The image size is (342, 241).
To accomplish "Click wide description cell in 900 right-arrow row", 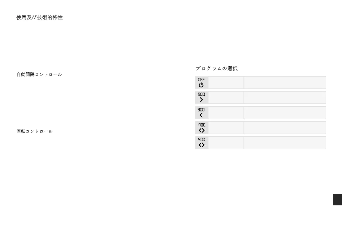I will coord(285,98).
